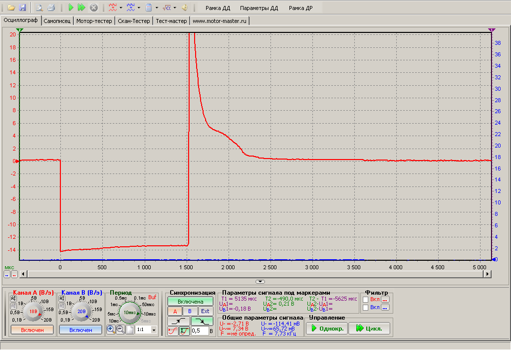Toggle Channel A auto-range AI button
Viewport: 511px width, 350px height.
click(x=13, y=299)
